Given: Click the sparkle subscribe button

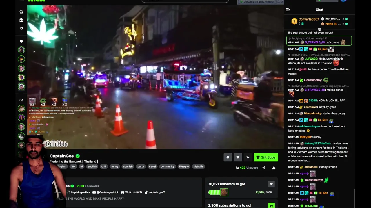Looking at the screenshot, I should (248, 157).
